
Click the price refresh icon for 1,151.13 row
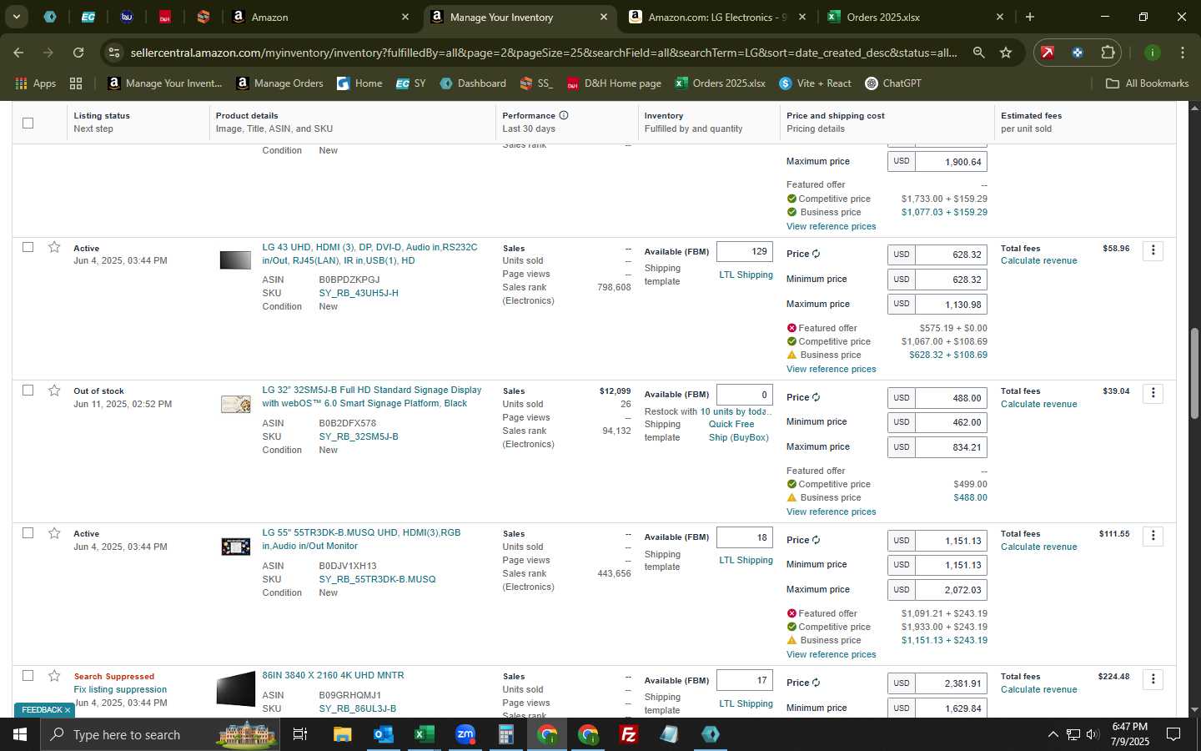click(816, 540)
